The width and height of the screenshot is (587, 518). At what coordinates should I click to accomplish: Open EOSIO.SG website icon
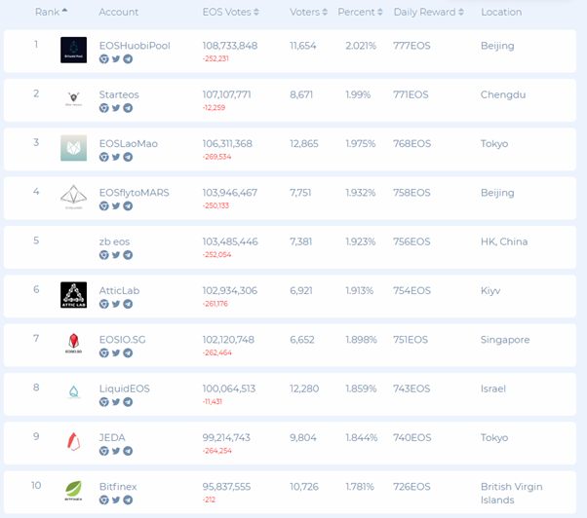tap(104, 352)
